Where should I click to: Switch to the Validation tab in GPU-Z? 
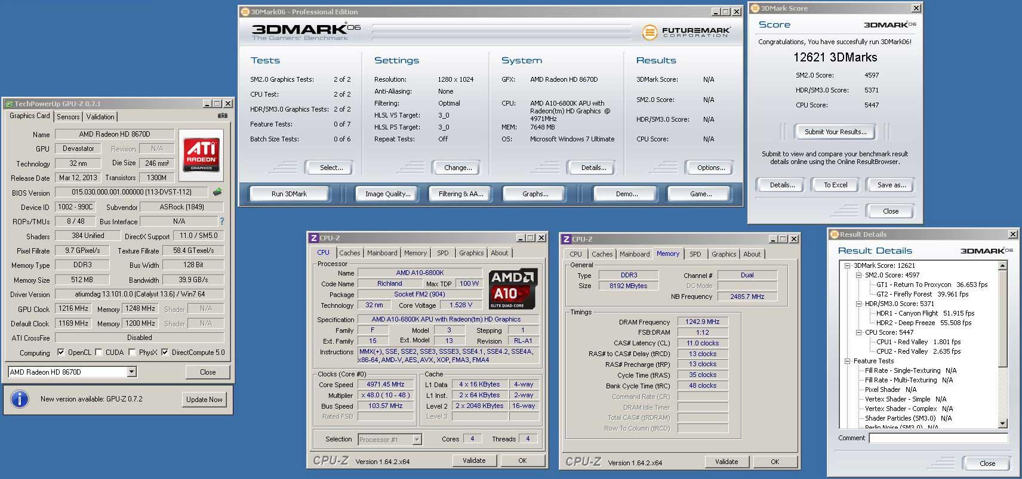(x=100, y=117)
